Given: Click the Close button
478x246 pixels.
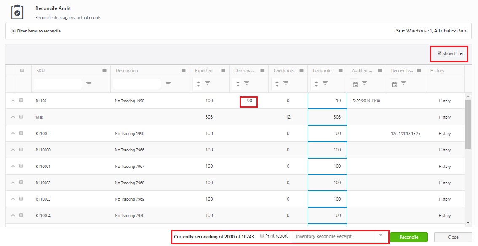Looking at the screenshot, I should tap(453, 237).
